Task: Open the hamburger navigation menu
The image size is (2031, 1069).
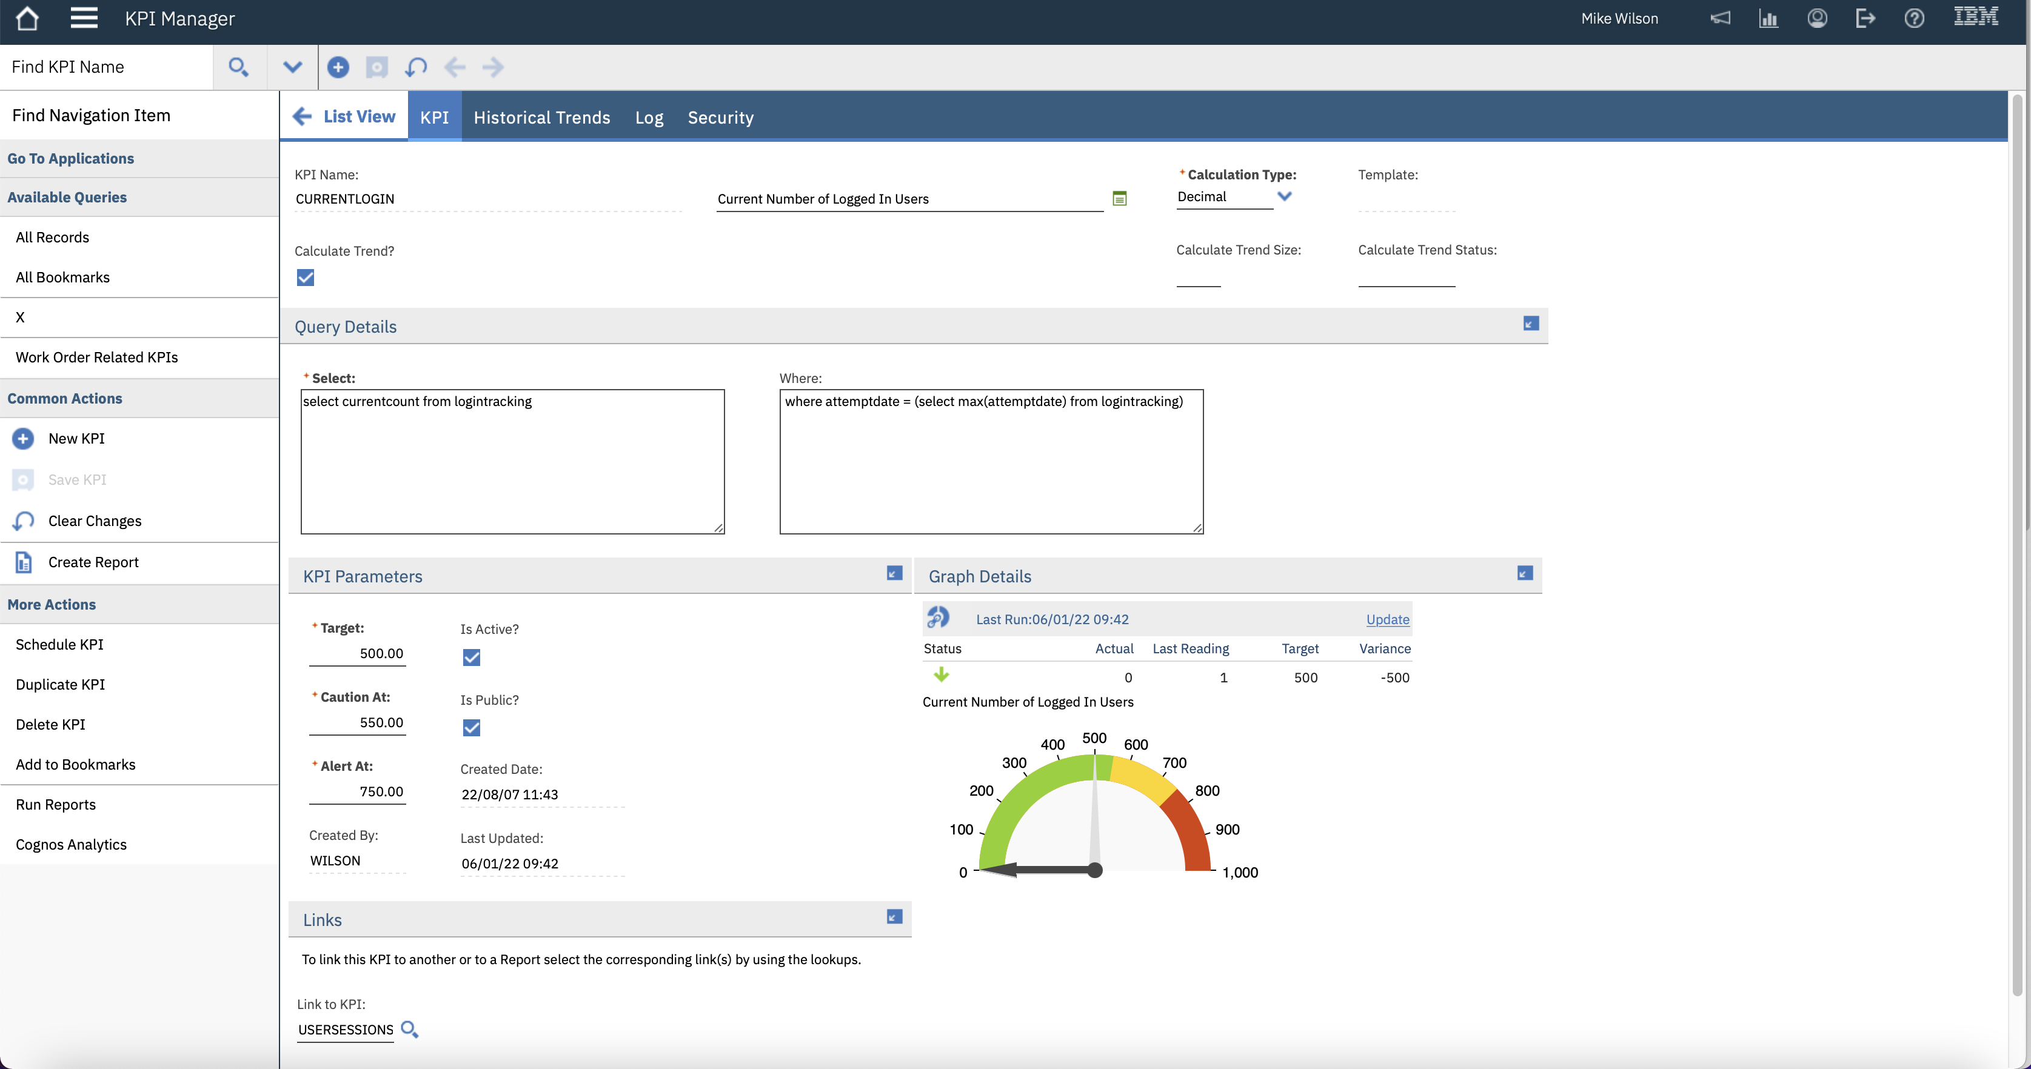Action: [x=84, y=19]
